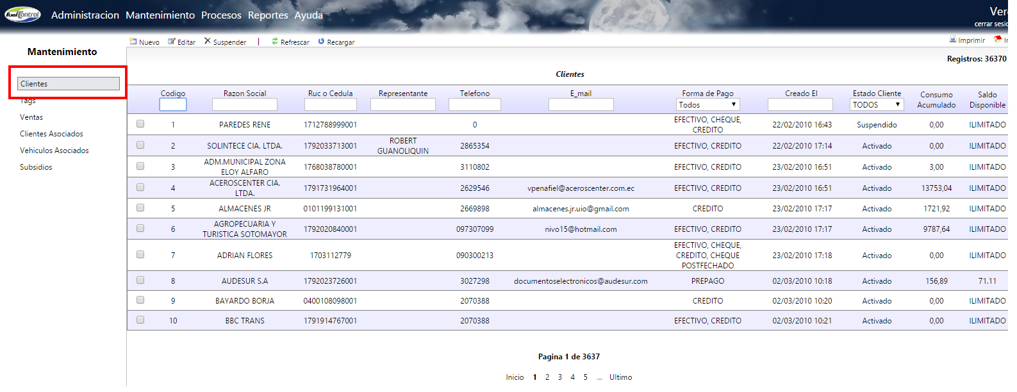The height and width of the screenshot is (392, 1017).
Task: Click the red PDF export icon
Action: click(997, 40)
